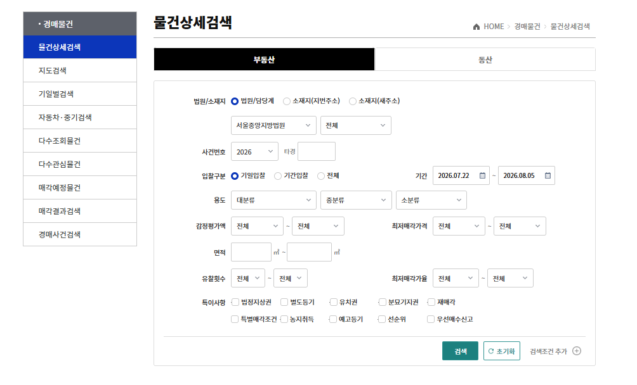
Task: Open calendar icon for start date 2026.07.22
Action: [x=482, y=175]
